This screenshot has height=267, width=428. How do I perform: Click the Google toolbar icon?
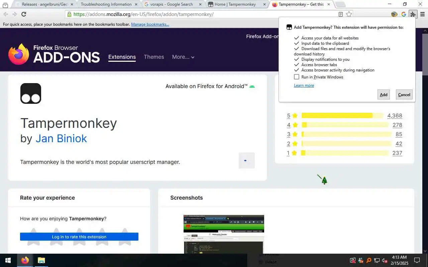[404, 14]
